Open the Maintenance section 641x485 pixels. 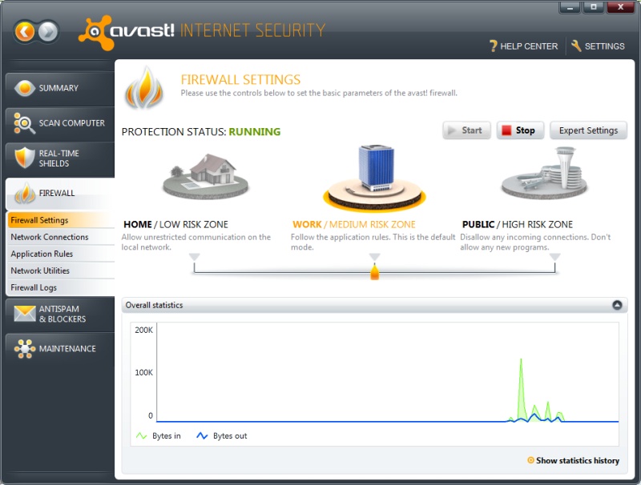pyautogui.click(x=60, y=349)
